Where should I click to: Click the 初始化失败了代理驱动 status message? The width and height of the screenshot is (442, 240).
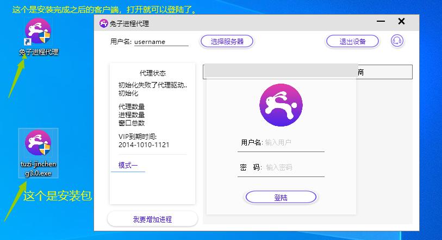[152, 85]
